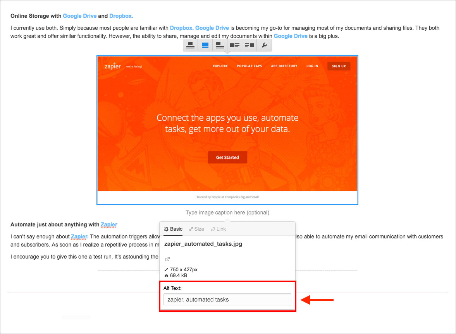Viewport: 456px width, 334px height.
Task: Click the filename zapier_automated_tasks.jpg
Action: (x=203, y=244)
